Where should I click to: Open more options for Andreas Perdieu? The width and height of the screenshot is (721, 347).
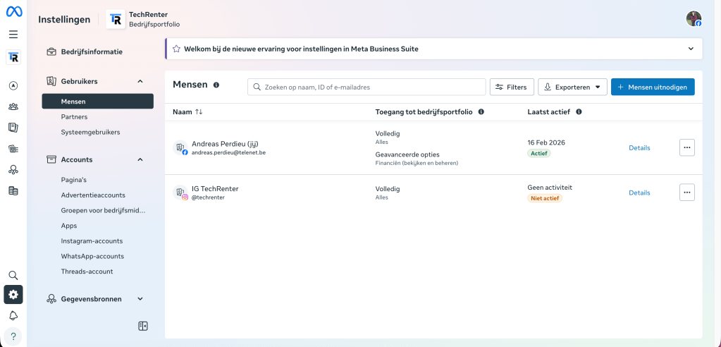(x=686, y=147)
